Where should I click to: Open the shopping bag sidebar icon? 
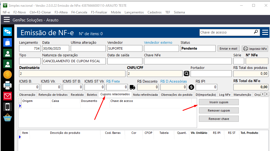(7, 42)
